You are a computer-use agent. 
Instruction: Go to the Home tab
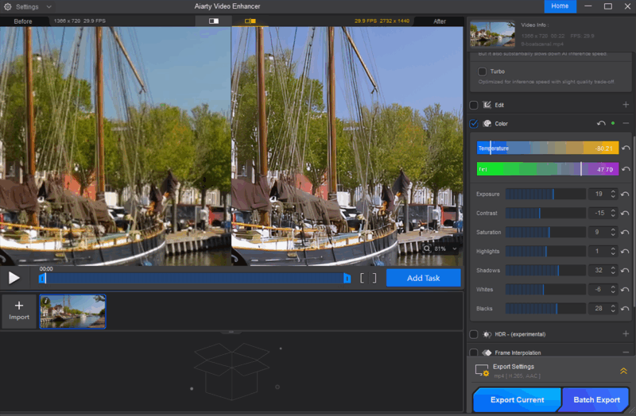(x=560, y=6)
